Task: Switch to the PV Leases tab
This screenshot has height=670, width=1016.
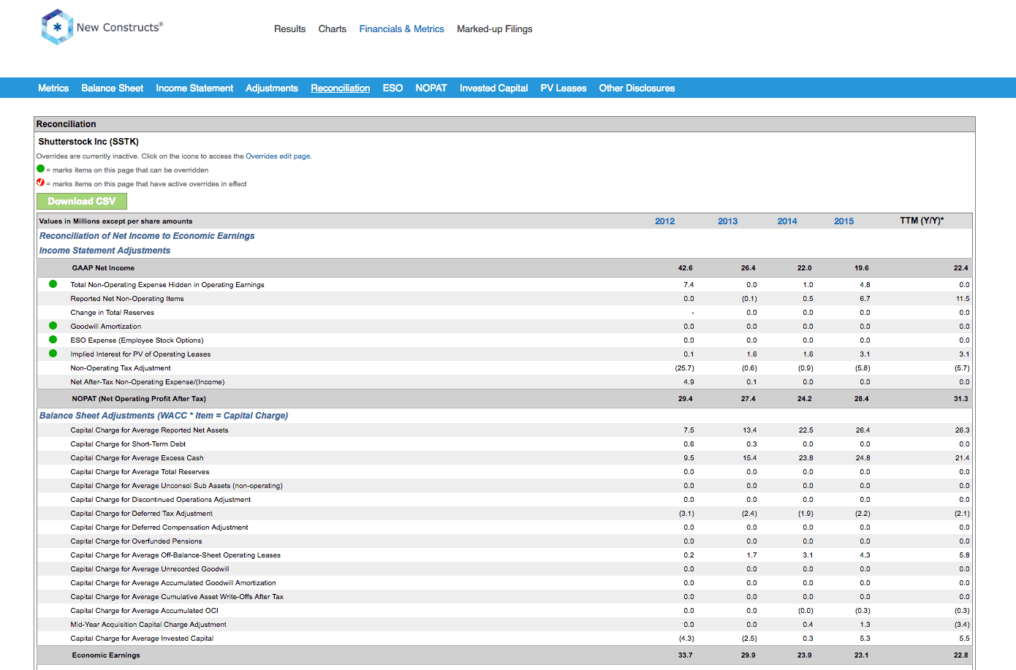Action: point(564,88)
